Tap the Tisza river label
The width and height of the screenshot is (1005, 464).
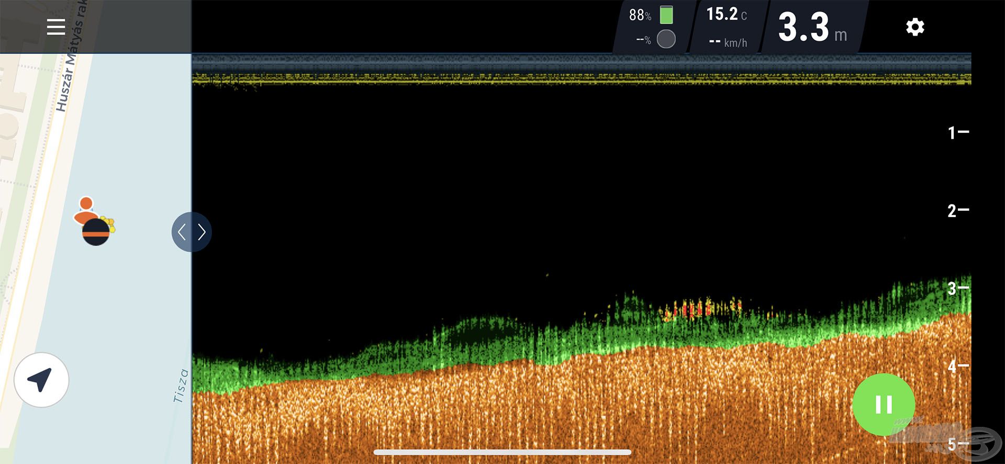[x=181, y=386]
